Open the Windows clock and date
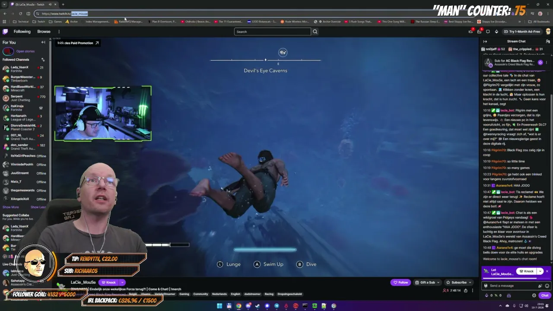 tap(537, 306)
